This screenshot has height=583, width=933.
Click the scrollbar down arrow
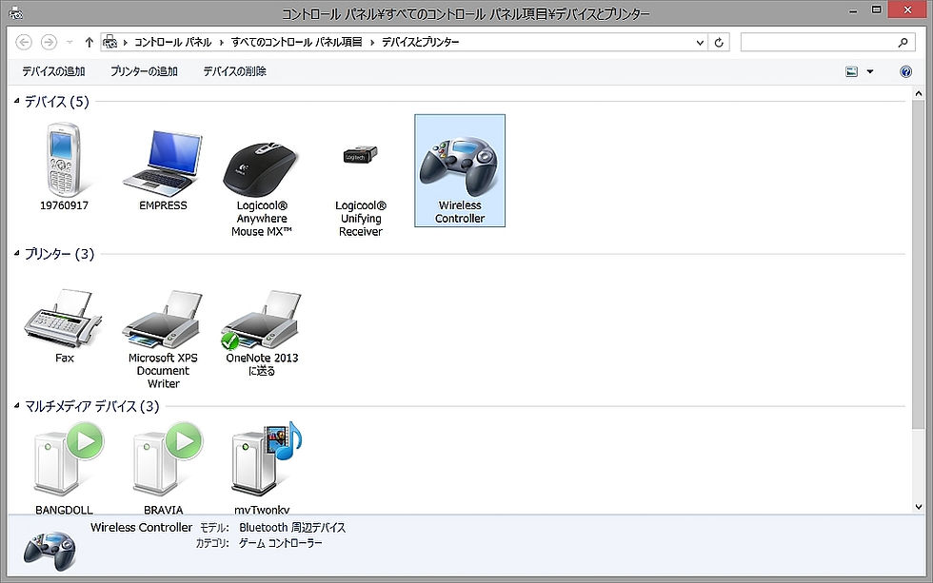click(x=918, y=507)
